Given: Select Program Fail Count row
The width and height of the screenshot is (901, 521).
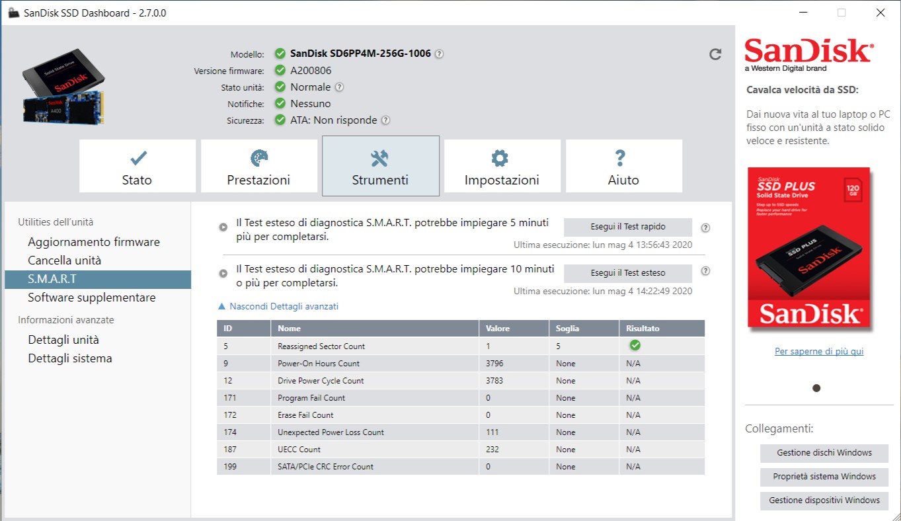Looking at the screenshot, I should pos(461,397).
